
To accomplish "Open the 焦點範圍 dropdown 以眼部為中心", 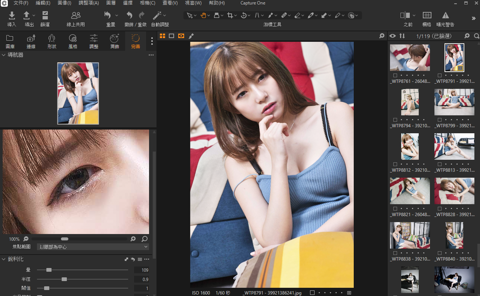I will click(93, 247).
